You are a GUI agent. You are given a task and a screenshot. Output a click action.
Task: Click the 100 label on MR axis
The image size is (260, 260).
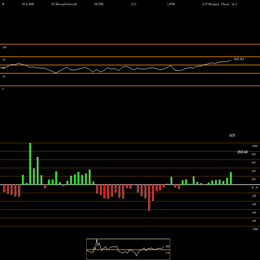click(x=255, y=146)
